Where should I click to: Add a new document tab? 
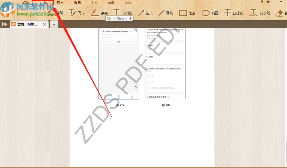click(54, 25)
